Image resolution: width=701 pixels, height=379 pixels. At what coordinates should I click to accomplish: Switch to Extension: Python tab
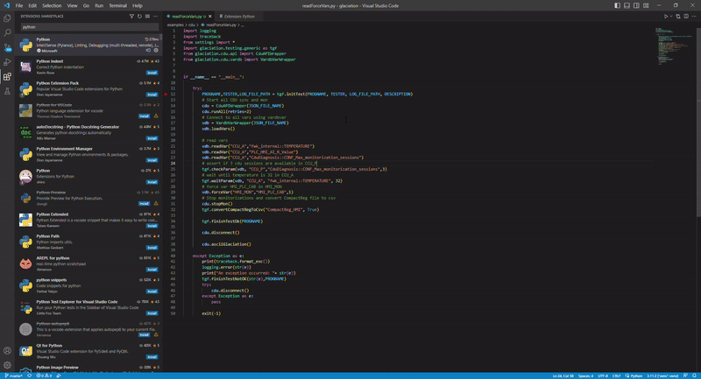tap(237, 17)
